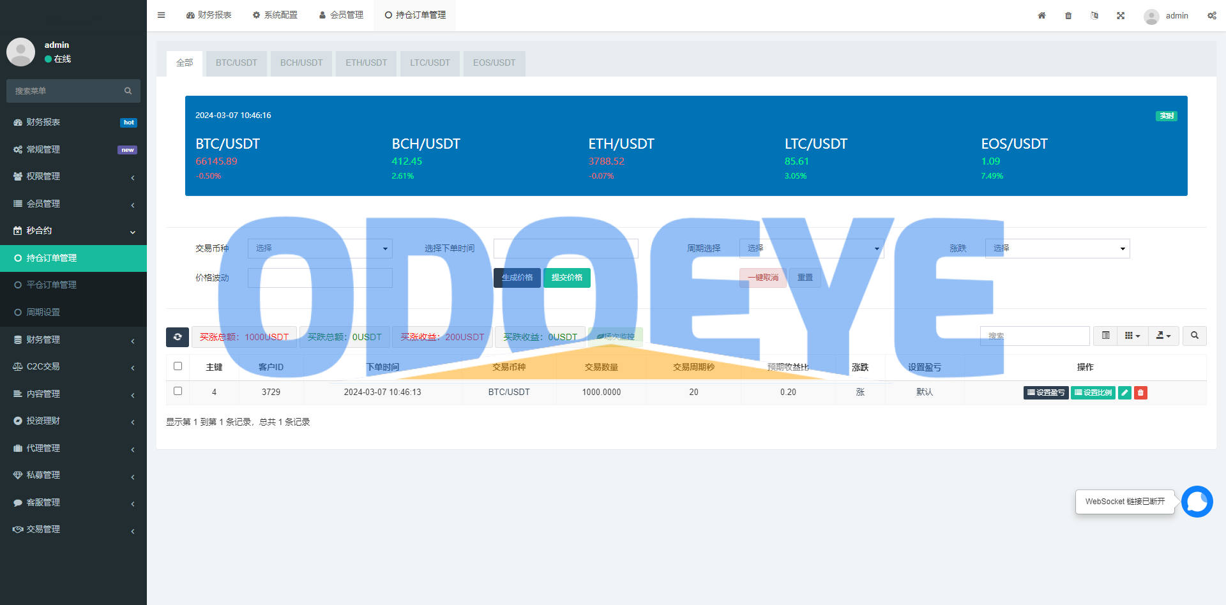This screenshot has height=605, width=1226.
Task: Refresh the orders table
Action: 178,337
